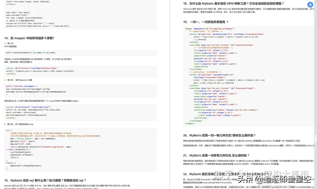Click heading 21 MyBatis 实现一对多有几种方式
The width and height of the screenshot is (317, 189).
[216, 156]
